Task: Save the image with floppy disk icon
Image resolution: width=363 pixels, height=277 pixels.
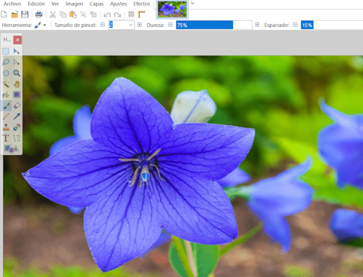Action: tap(25, 15)
